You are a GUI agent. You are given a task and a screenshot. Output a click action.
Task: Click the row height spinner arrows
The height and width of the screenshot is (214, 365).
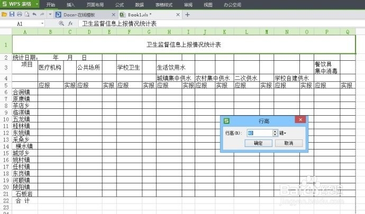coord(275,133)
